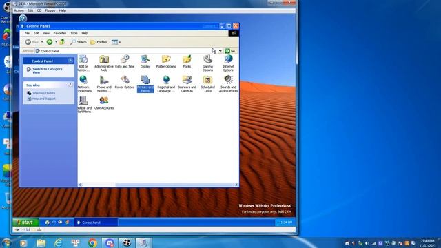441x248 pixels.
Task: Click the green Forward arrow button
Action: (x=50, y=42)
